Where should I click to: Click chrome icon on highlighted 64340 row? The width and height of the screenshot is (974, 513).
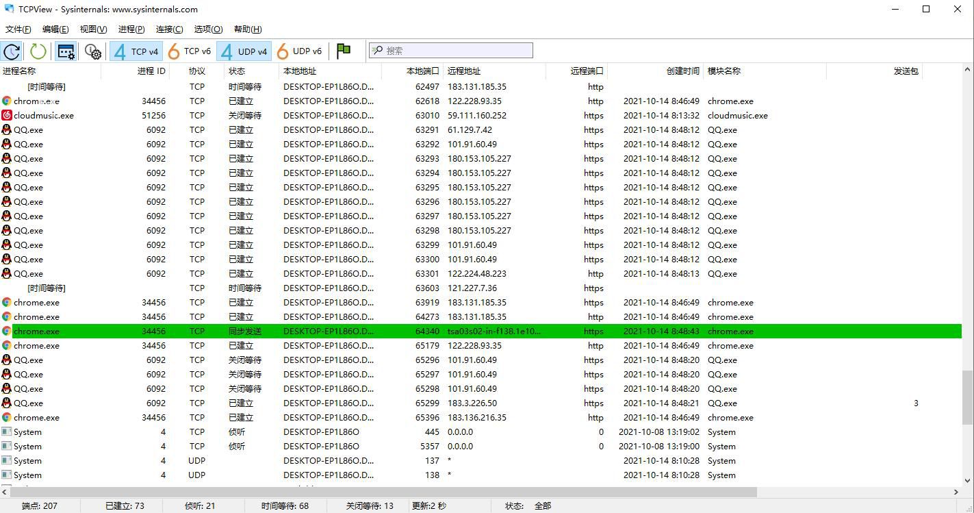tap(7, 331)
